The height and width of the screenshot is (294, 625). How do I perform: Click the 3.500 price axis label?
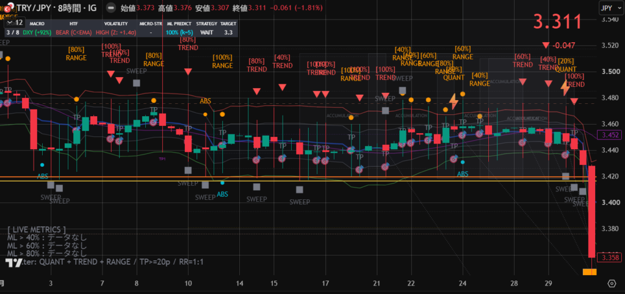pos(610,72)
